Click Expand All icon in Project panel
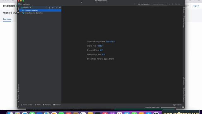The image size is (202, 114). [x=50, y=8]
